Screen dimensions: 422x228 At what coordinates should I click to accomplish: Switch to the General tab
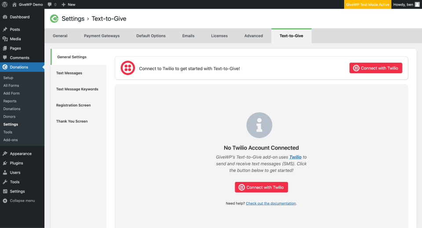[60, 36]
